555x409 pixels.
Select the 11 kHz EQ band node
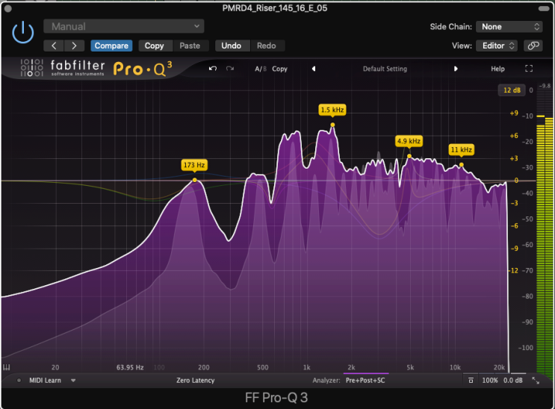pyautogui.click(x=461, y=165)
